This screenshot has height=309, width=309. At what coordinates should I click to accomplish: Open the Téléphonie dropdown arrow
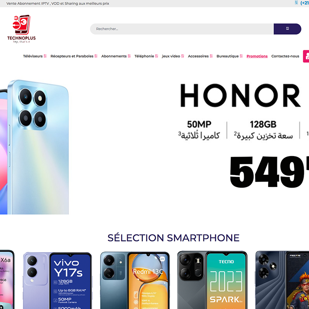[157, 56]
